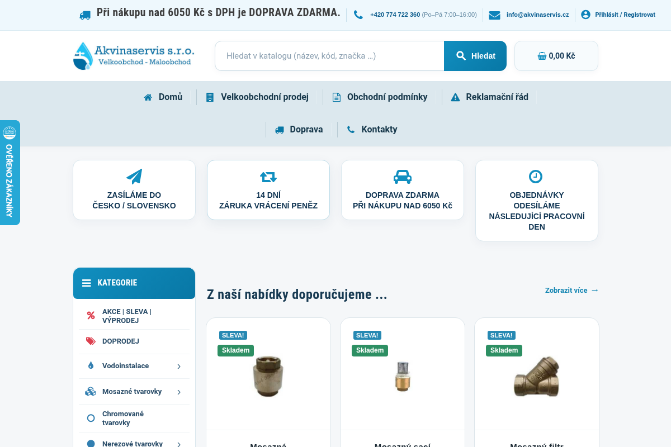Image resolution: width=671 pixels, height=447 pixels.
Task: Focus the catalog search input field
Action: point(329,56)
